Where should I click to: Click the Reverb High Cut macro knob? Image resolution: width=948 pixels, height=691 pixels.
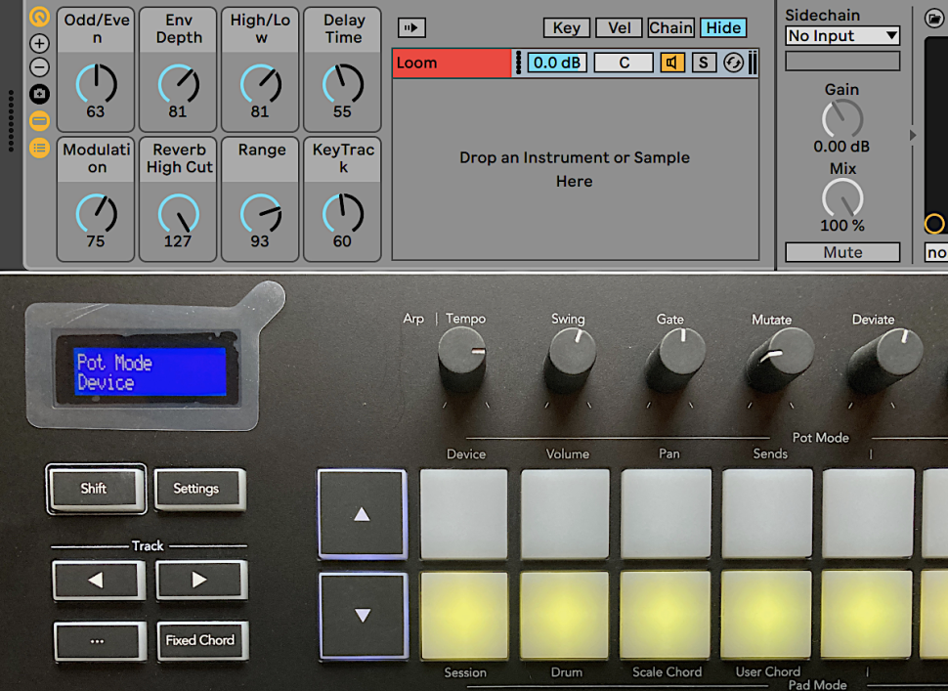(178, 213)
